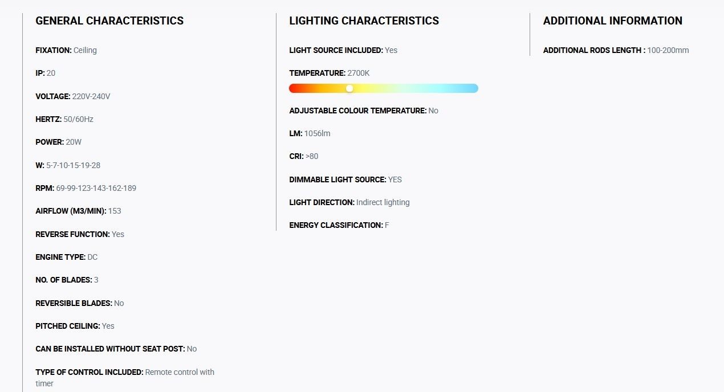Screen dimensions: 724x392
Task: Click the Airflow (M3/MIN) 153 entry
Action: 79,211
